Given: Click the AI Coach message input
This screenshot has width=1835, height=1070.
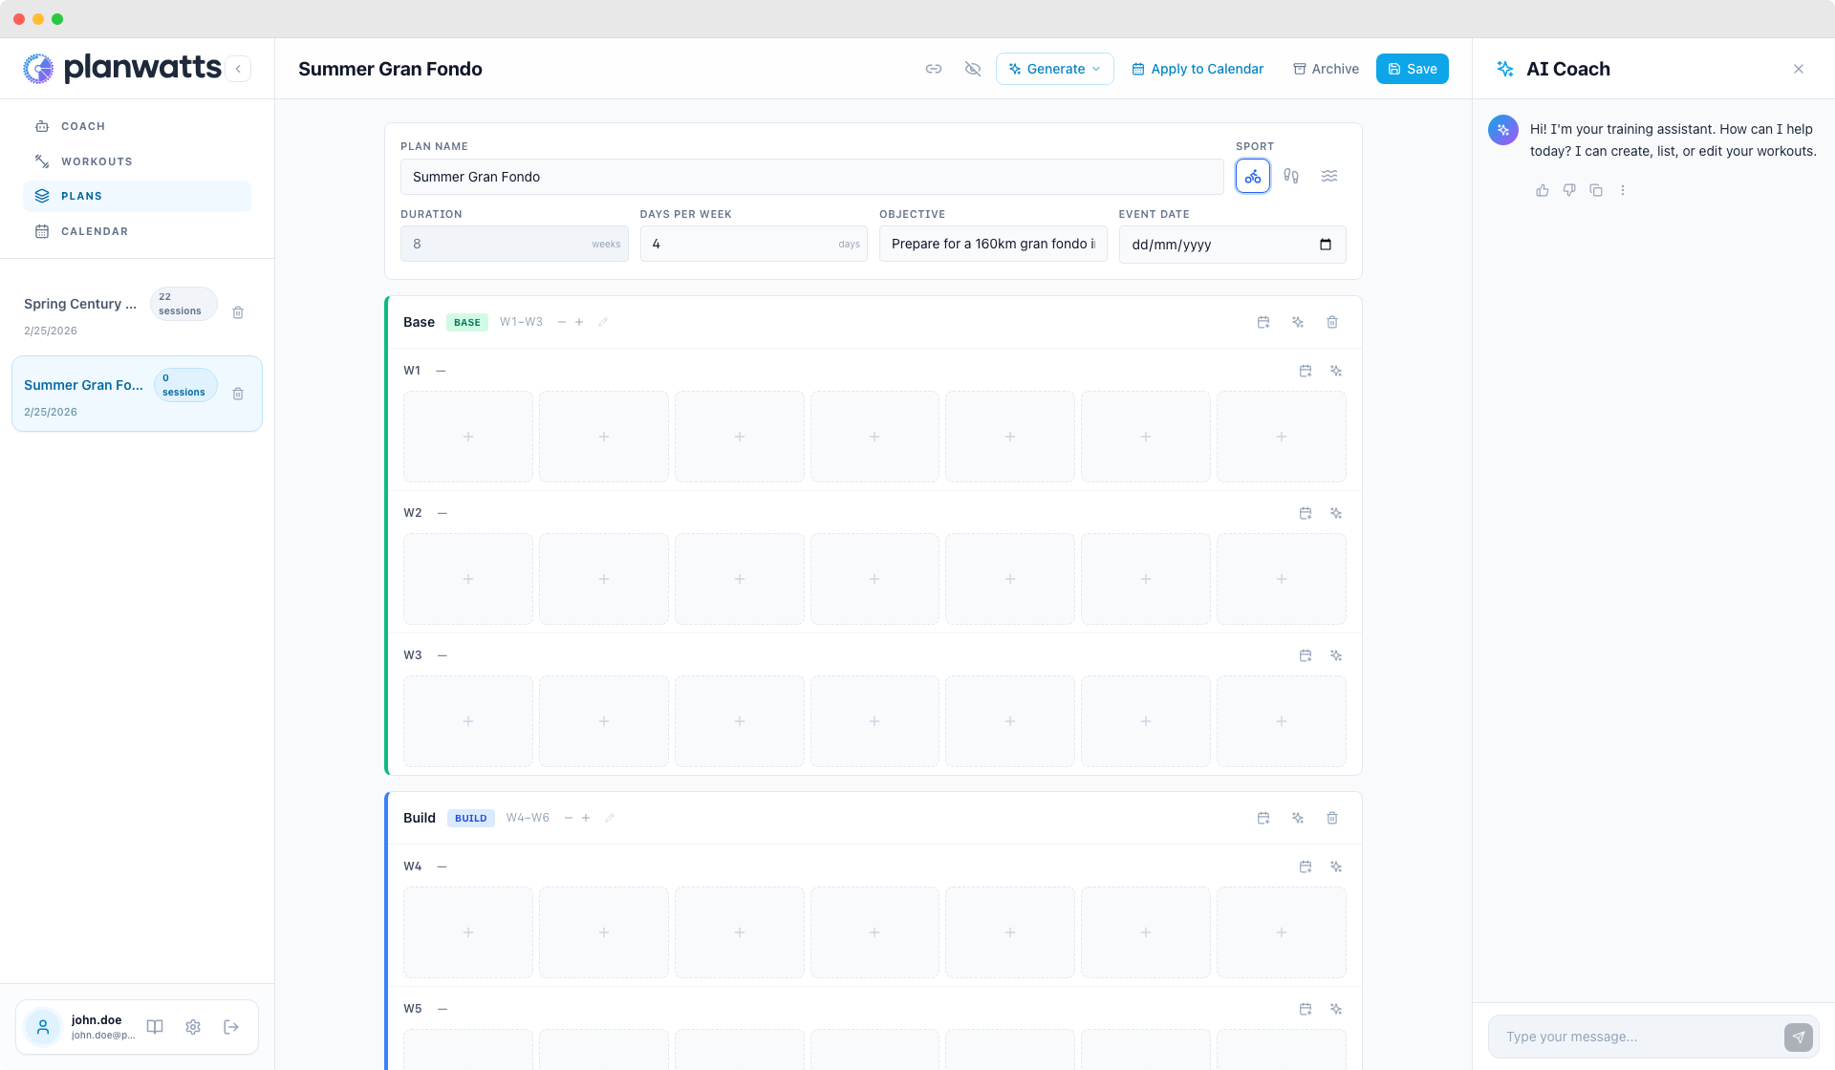Looking at the screenshot, I should pyautogui.click(x=1636, y=1037).
